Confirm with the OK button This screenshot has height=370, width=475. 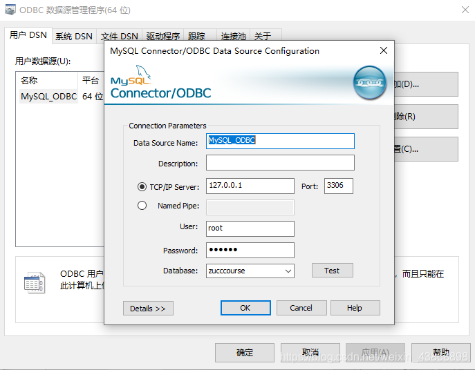point(245,308)
